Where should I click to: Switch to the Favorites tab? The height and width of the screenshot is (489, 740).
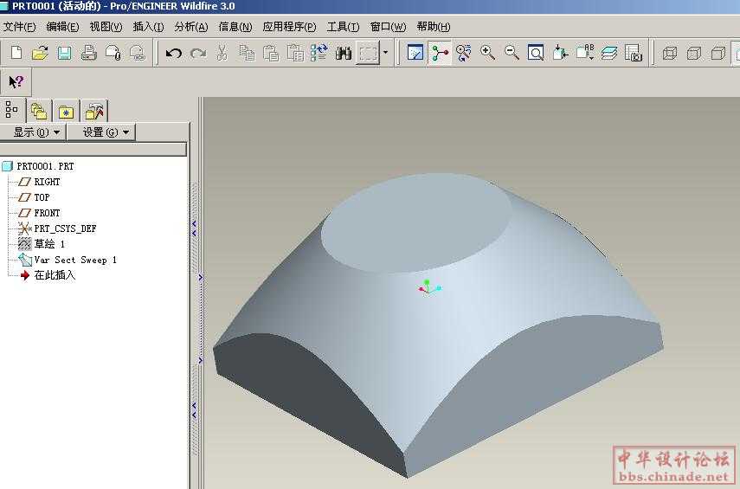point(66,112)
